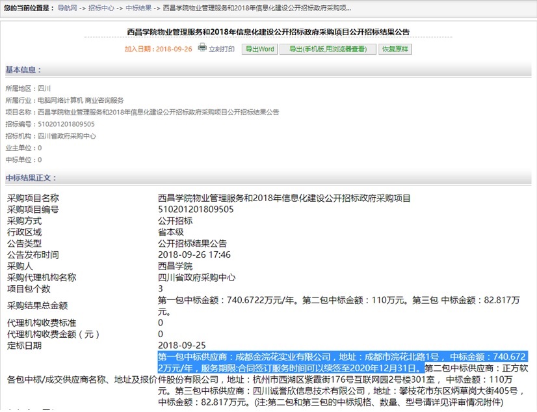Image resolution: width=537 pixels, height=412 pixels.
Task: Click the 加入日期 2018-09-26 text
Action: point(159,49)
